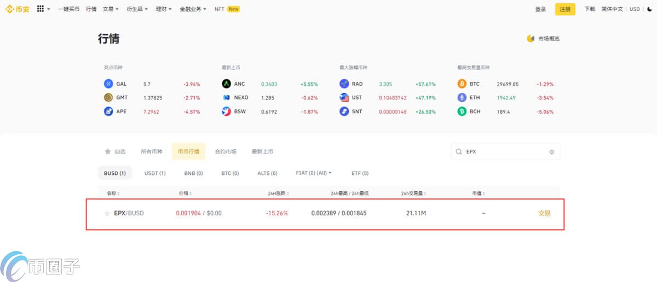Select the BUSD (1) filter
The height and width of the screenshot is (282, 657).
(x=115, y=173)
